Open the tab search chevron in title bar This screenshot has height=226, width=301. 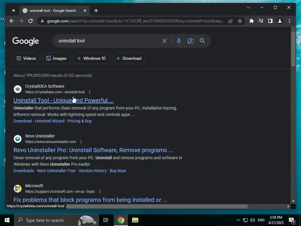pos(248,7)
